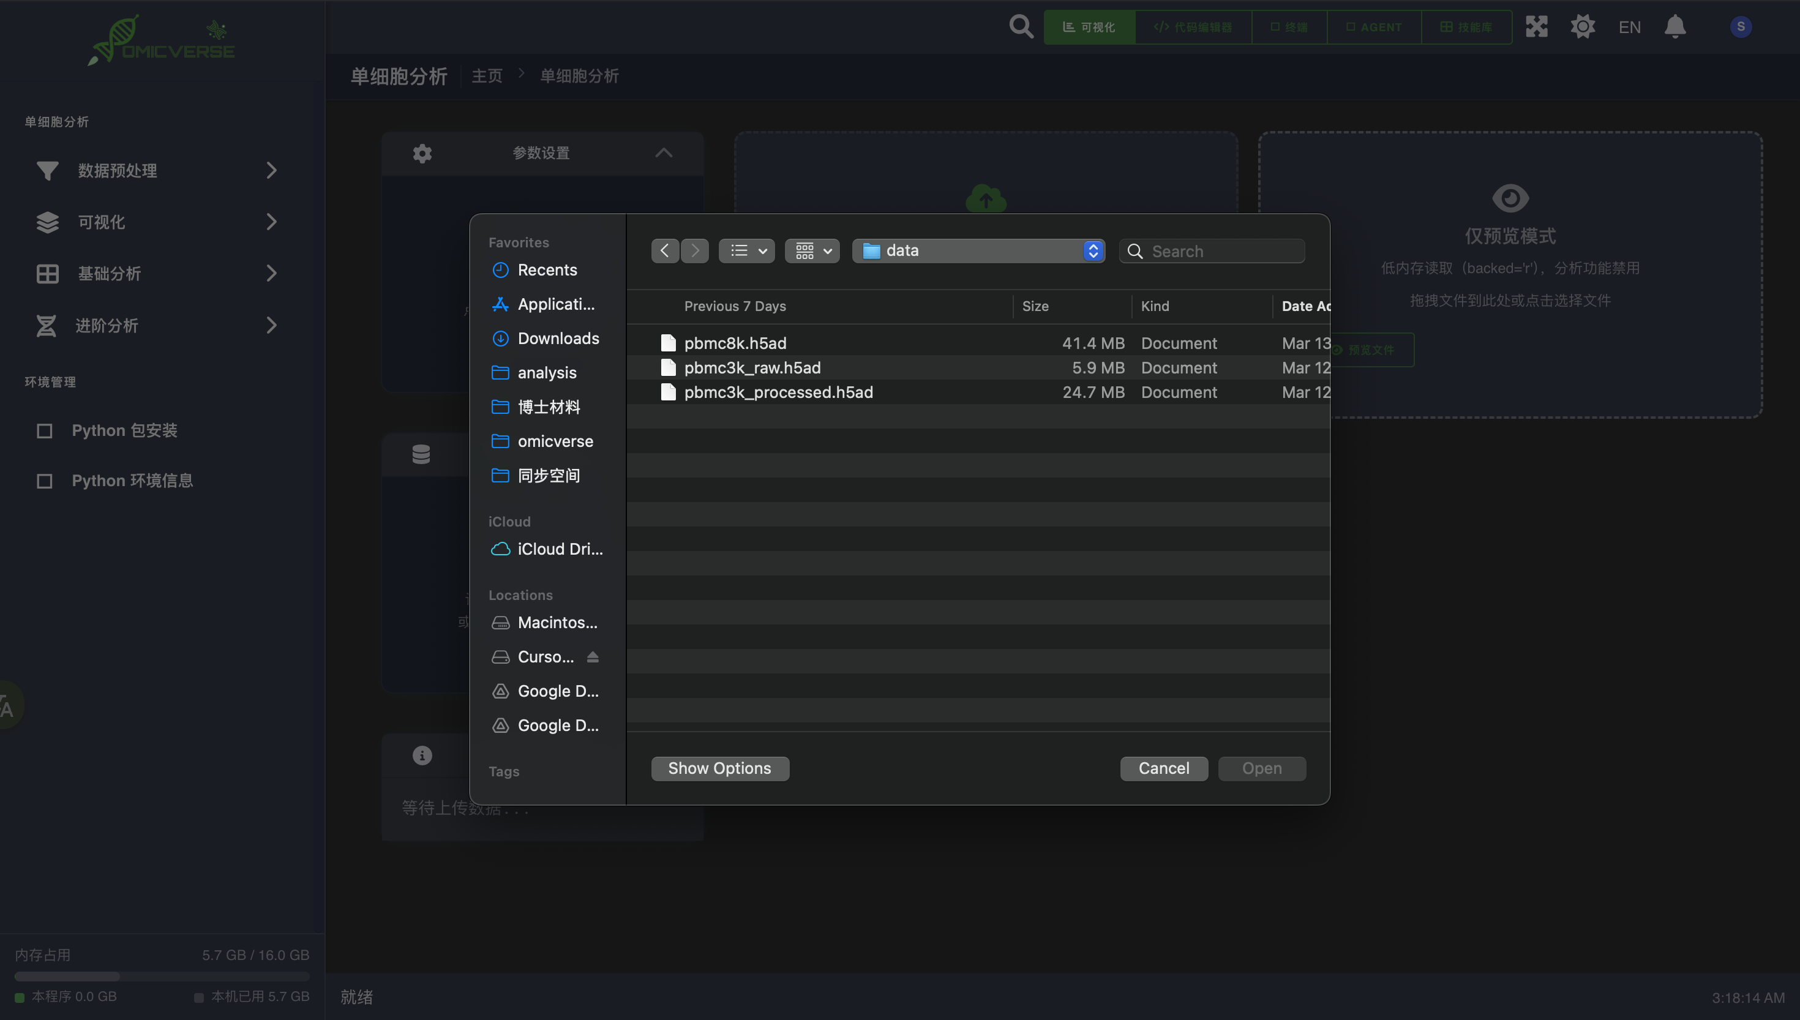Click the Python 包安装 checkbox icon
This screenshot has height=1020, width=1800.
click(44, 430)
